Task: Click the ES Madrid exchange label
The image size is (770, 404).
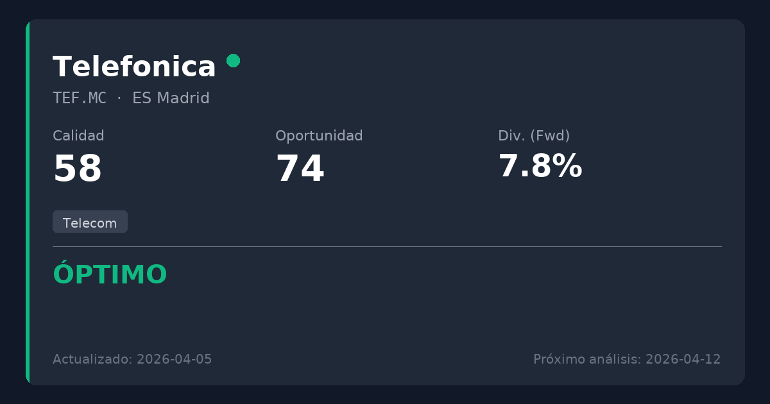Action: 171,98
